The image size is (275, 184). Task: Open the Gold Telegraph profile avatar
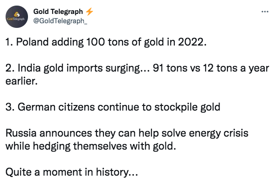pyautogui.click(x=17, y=17)
